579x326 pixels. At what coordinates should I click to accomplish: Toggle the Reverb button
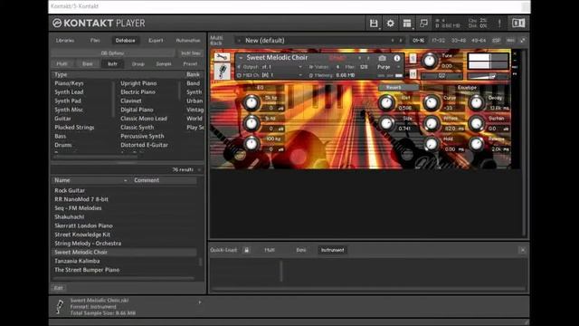pyautogui.click(x=398, y=88)
